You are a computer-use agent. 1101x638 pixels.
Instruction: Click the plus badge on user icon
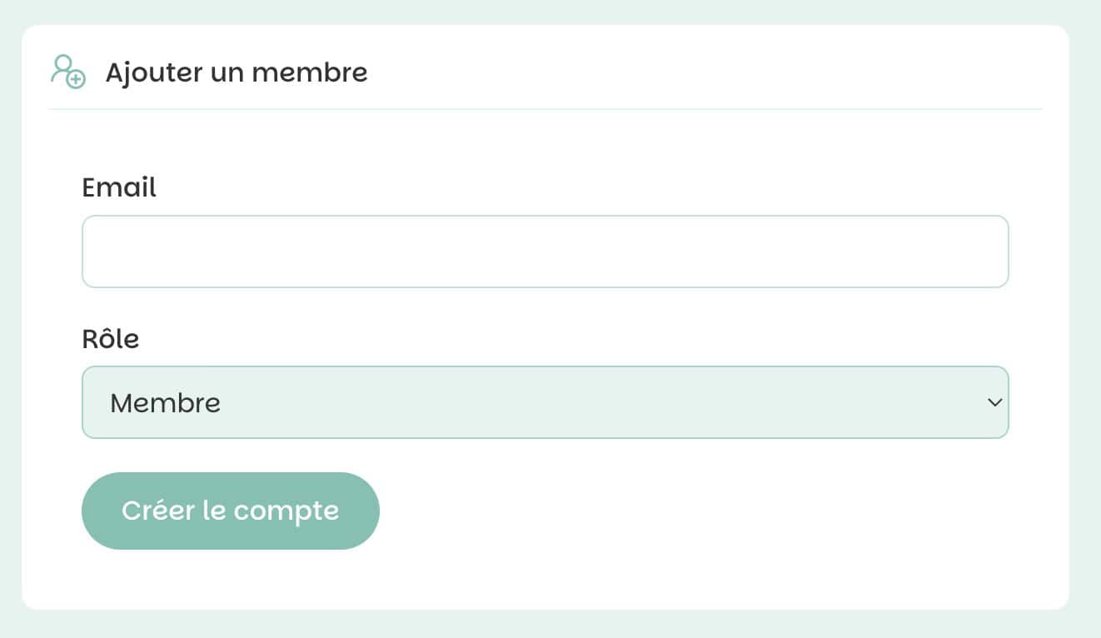point(77,80)
